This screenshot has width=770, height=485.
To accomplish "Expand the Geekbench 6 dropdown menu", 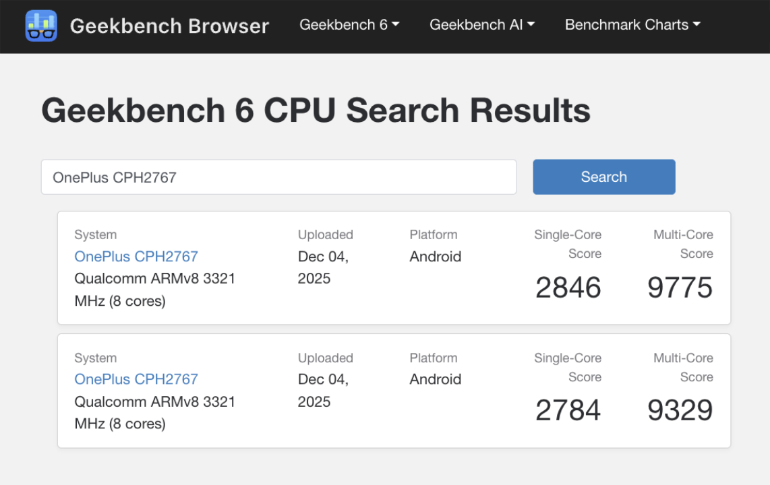I will point(349,25).
